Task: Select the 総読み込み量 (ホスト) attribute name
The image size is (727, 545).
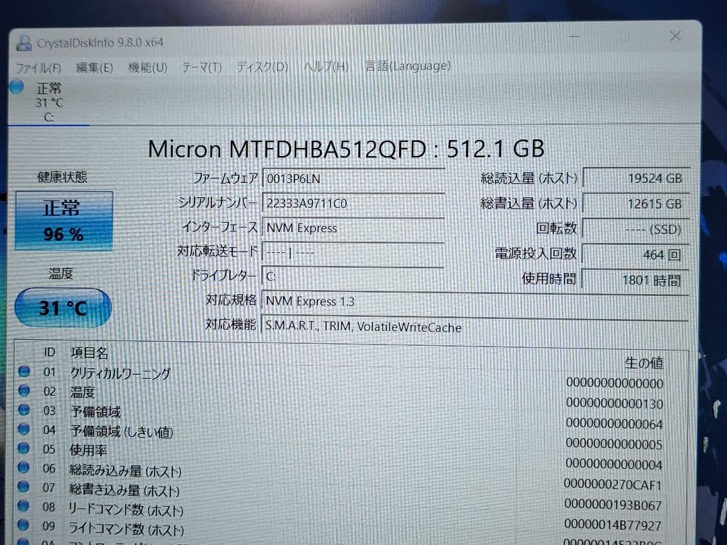Action: tap(125, 470)
